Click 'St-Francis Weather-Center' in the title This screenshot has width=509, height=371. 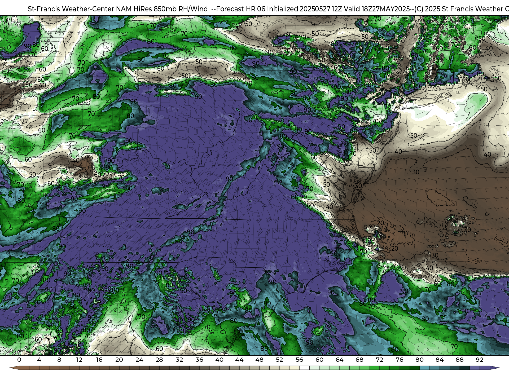pyautogui.click(x=71, y=9)
